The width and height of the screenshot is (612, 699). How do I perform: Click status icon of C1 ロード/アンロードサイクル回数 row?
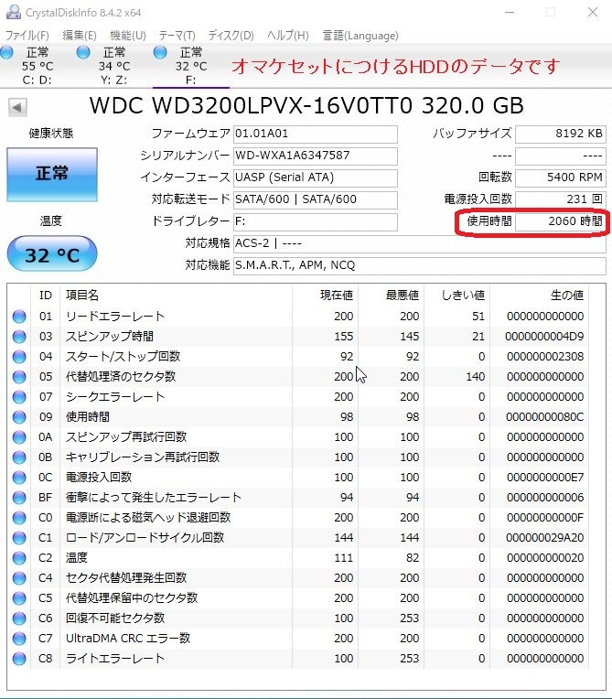[19, 538]
